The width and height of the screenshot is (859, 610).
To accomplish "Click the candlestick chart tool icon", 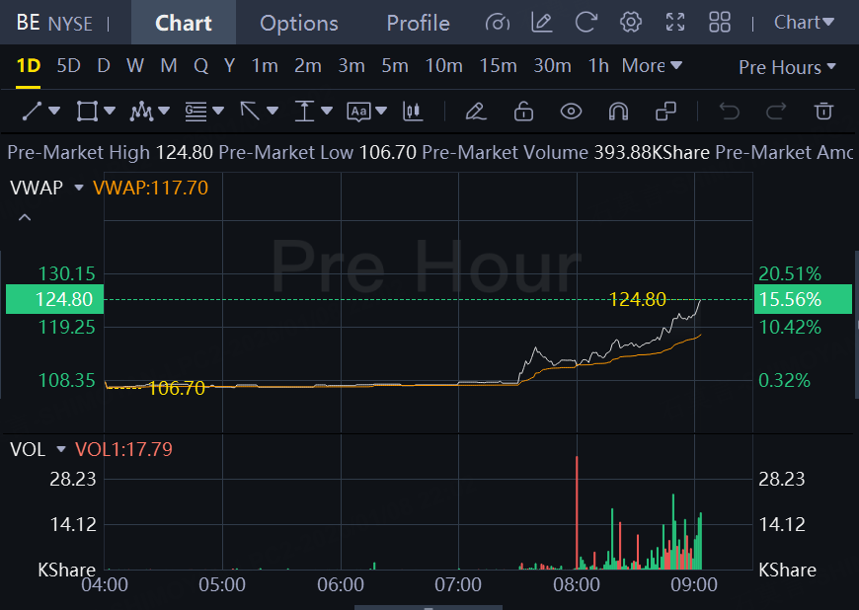I will click(x=413, y=112).
